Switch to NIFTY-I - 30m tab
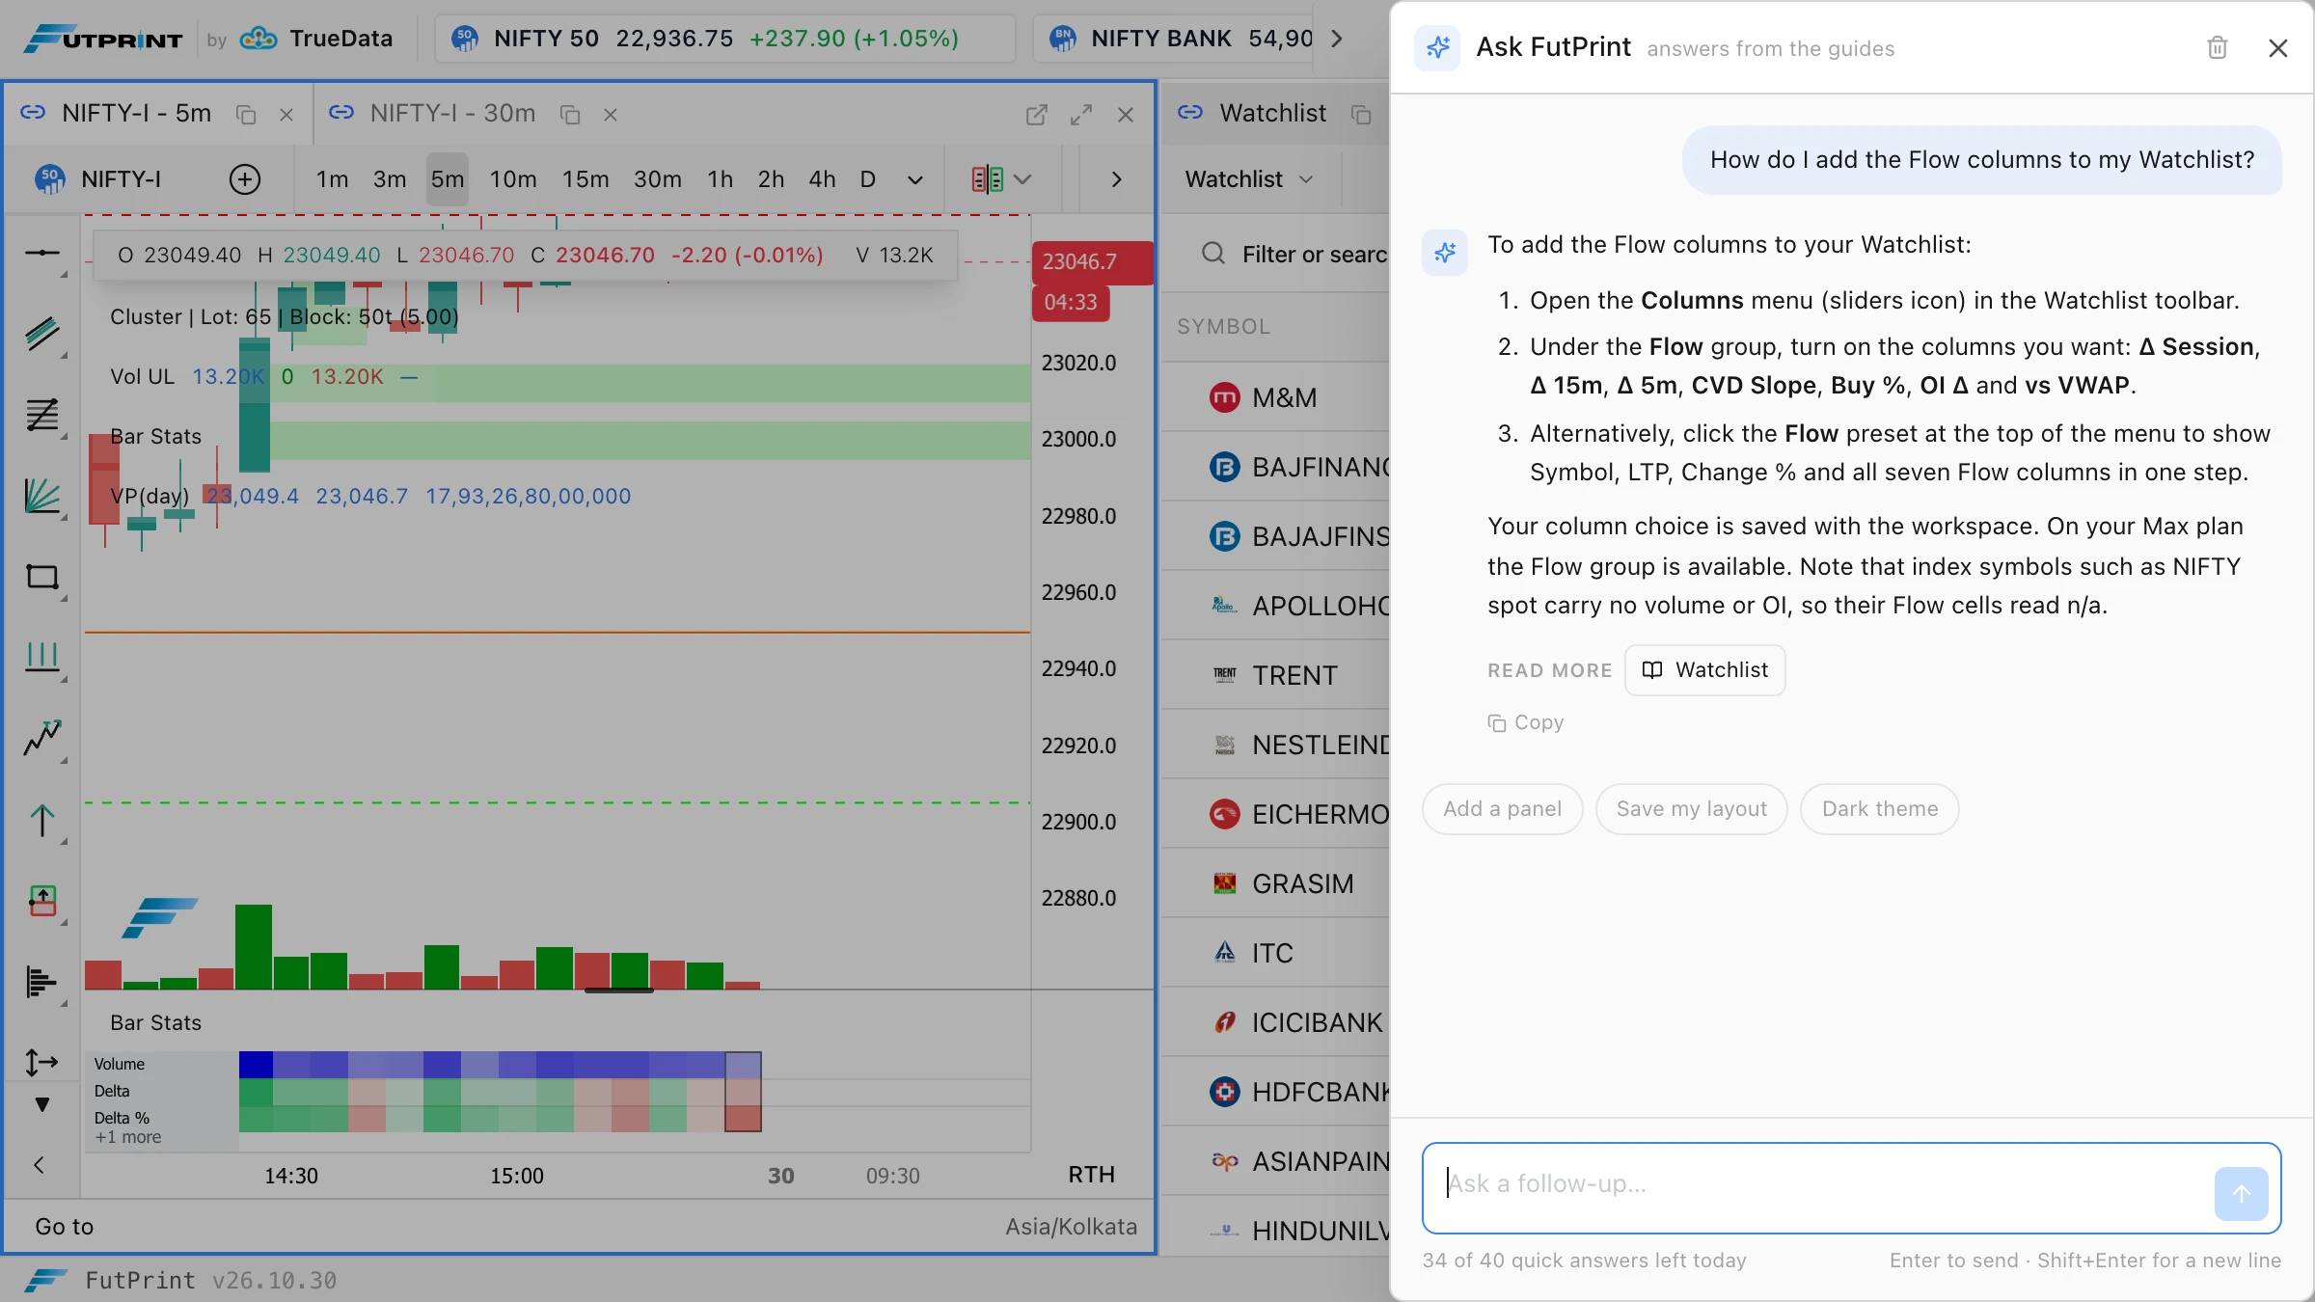Image resolution: width=2315 pixels, height=1302 pixels. click(x=452, y=114)
